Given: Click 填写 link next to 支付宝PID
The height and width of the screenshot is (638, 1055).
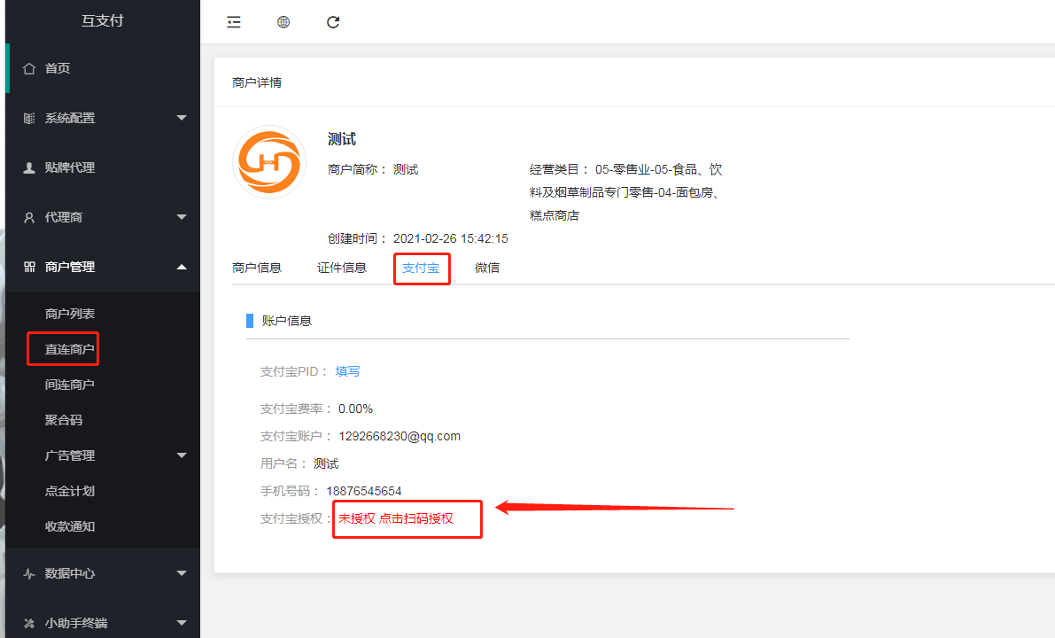Looking at the screenshot, I should coord(348,371).
